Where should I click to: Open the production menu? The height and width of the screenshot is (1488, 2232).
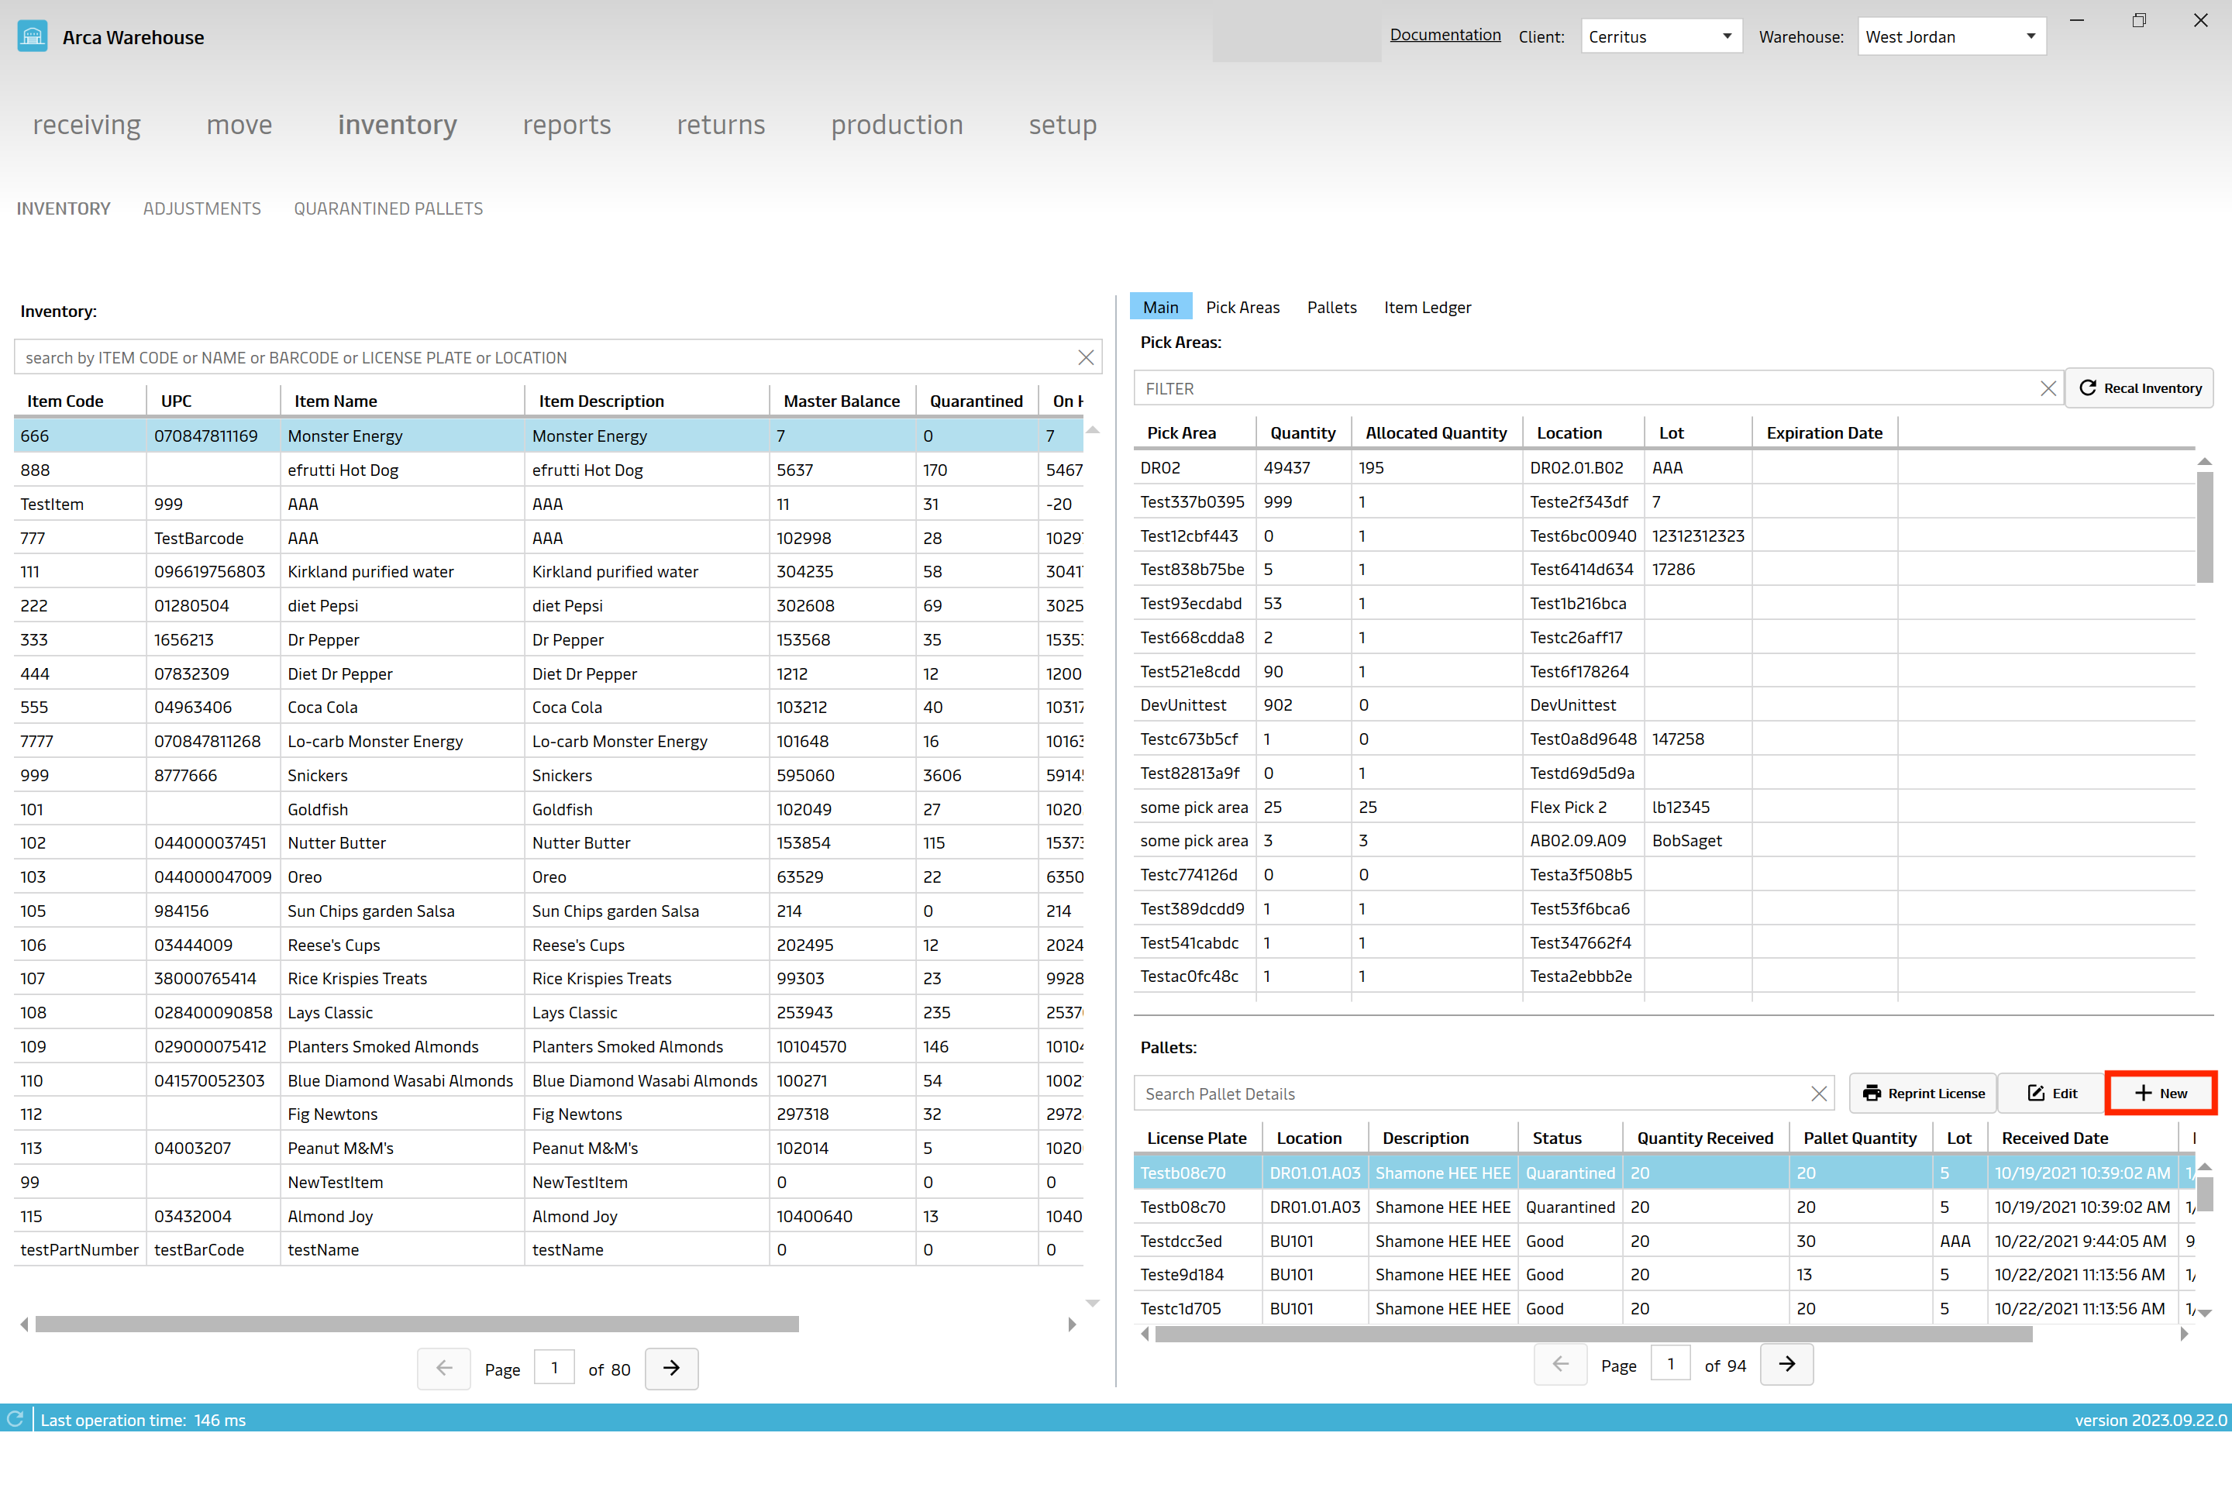[897, 124]
